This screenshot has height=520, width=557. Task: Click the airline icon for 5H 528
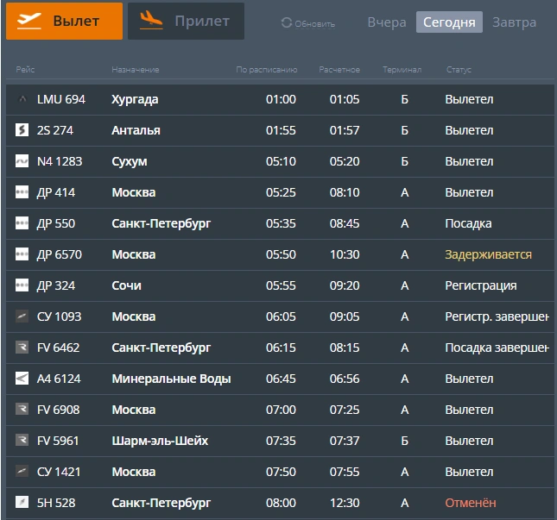click(22, 503)
